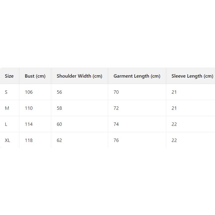Select shoulder width value 58
215x215 pixels.
tap(59, 108)
